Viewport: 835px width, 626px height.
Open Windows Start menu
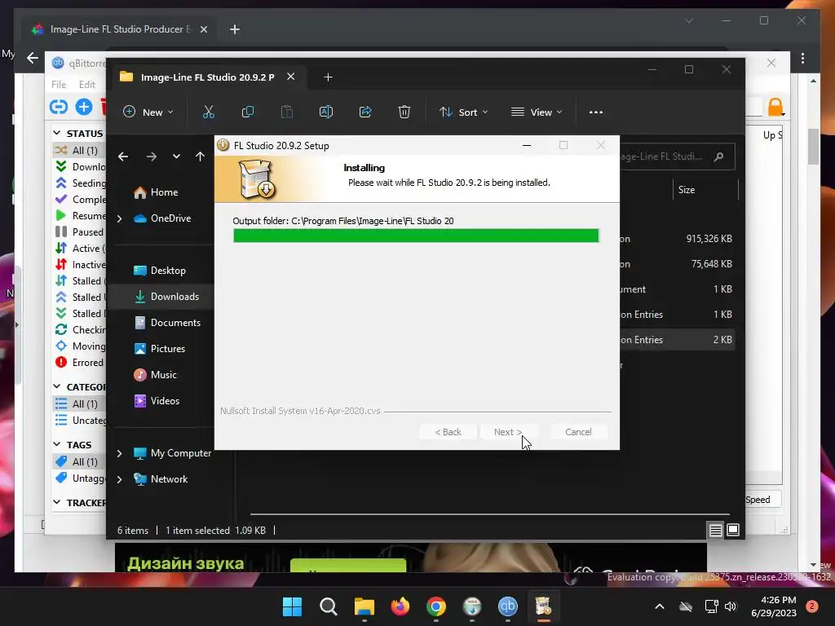click(292, 606)
